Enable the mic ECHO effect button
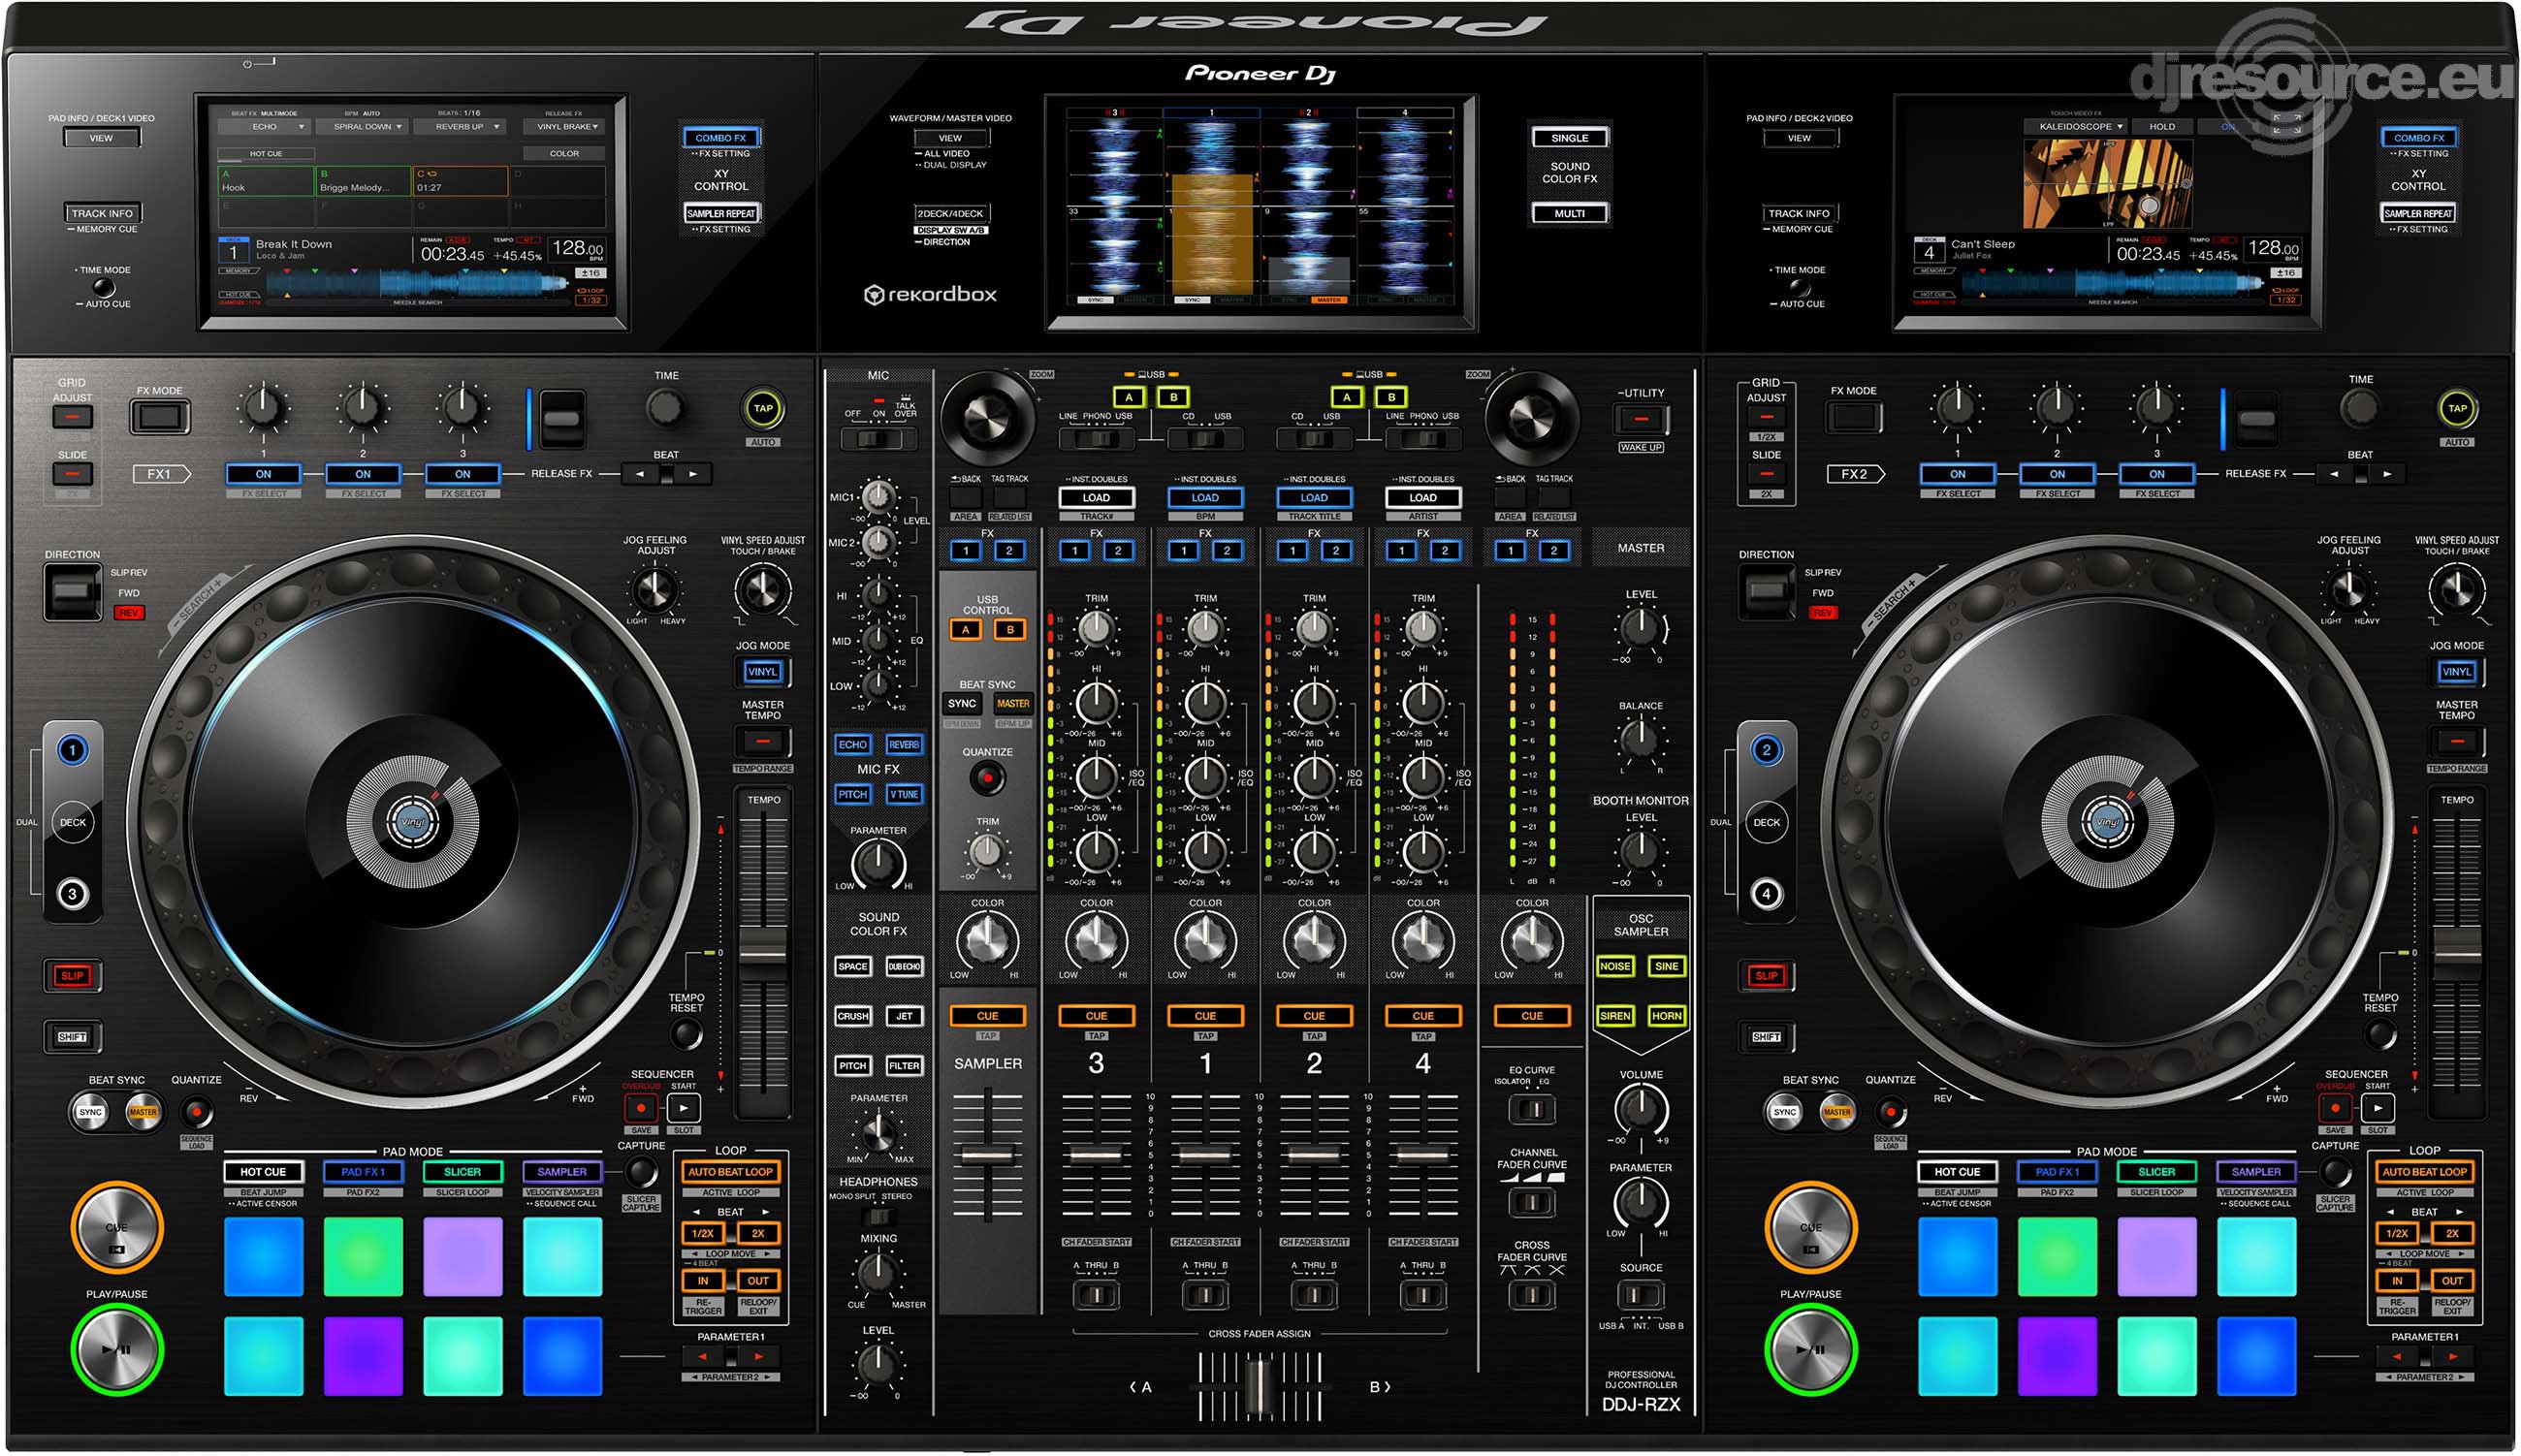The height and width of the screenshot is (1456, 2521). pyautogui.click(x=853, y=744)
